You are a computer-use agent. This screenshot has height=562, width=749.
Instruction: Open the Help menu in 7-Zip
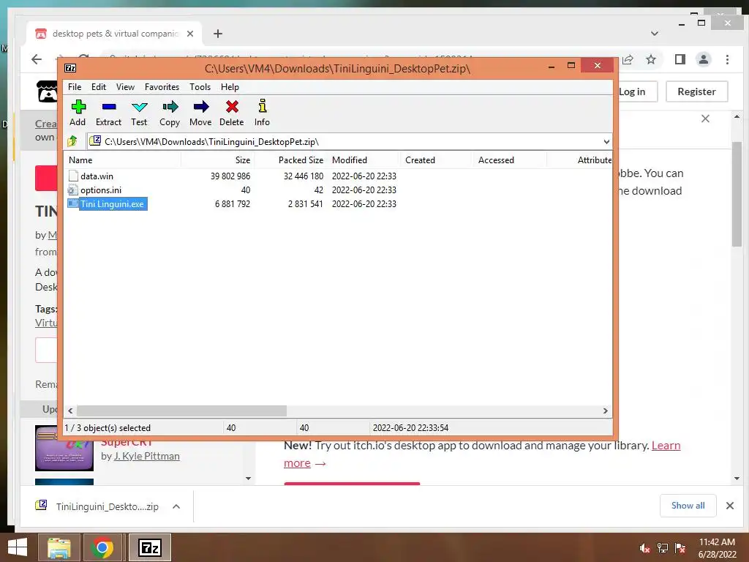click(230, 87)
